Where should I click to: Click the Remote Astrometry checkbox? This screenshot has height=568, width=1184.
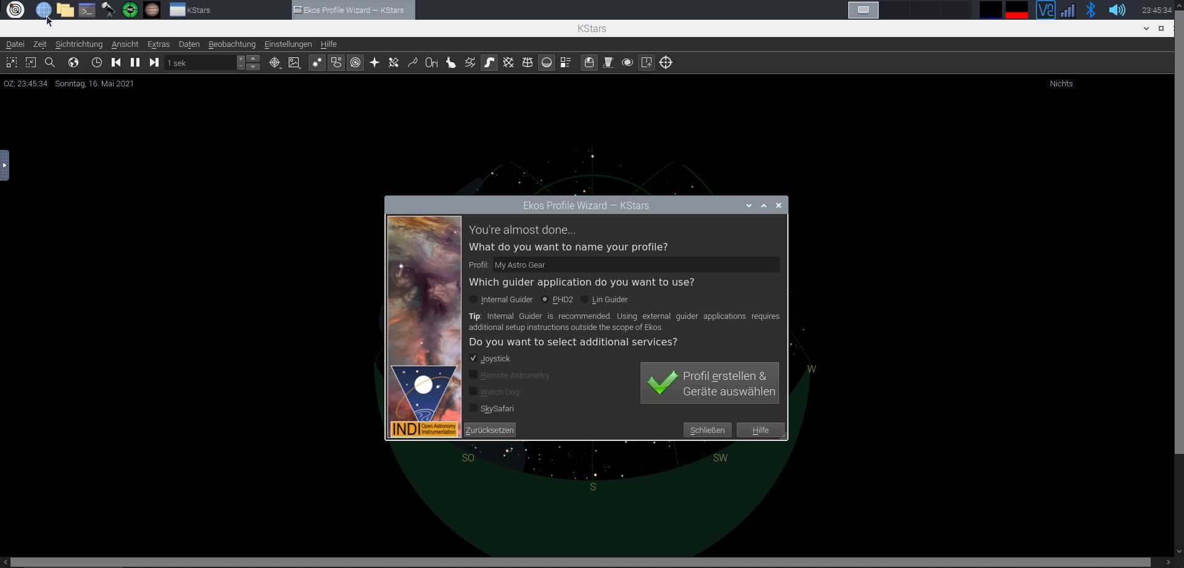473,375
